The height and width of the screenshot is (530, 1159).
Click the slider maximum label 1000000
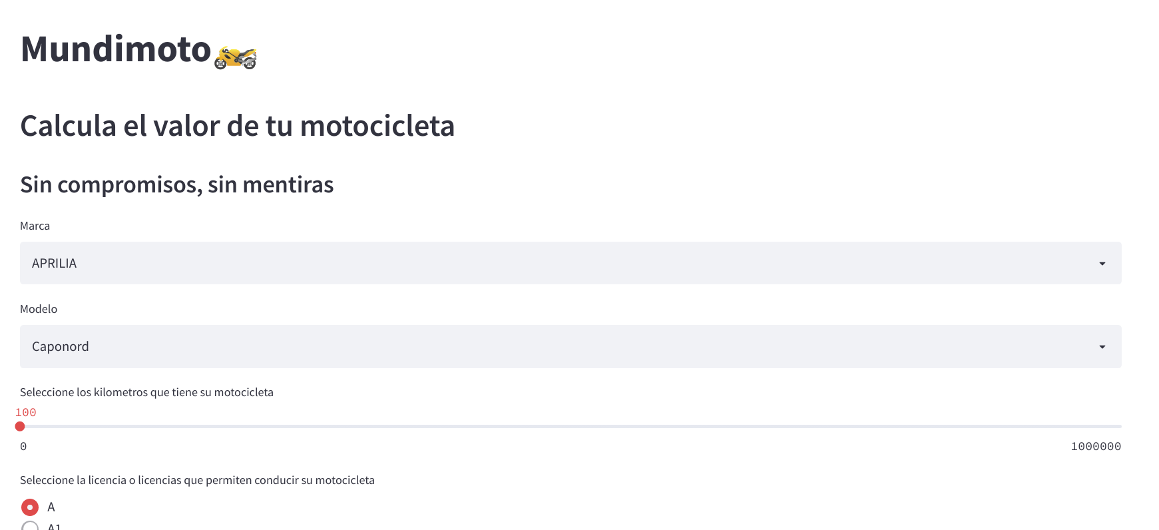(1095, 446)
